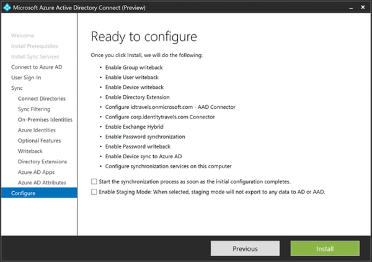Go to Sync Filtering page
The width and height of the screenshot is (372, 262).
[x=34, y=109]
